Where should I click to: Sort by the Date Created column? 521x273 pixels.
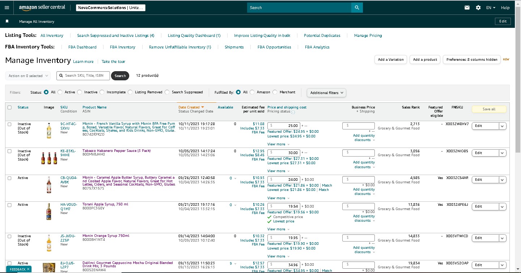point(191,107)
